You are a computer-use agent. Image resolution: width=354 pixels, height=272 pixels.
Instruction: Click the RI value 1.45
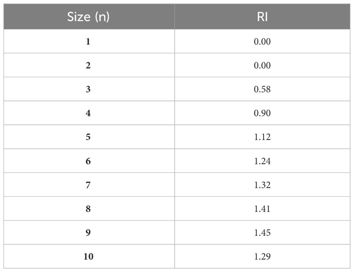pos(263,233)
